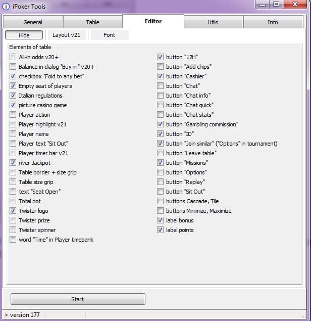This screenshot has width=311, height=321.
Task: Uncheck checkbox "Fold to any bet"
Action: coord(13,76)
